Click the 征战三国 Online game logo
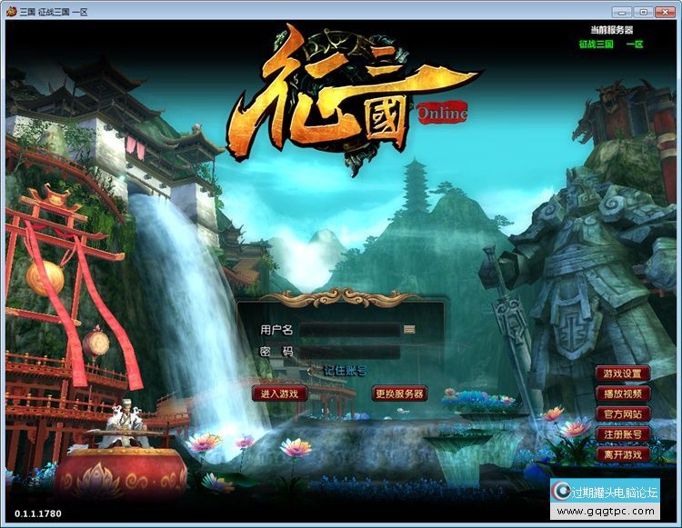 (x=348, y=98)
